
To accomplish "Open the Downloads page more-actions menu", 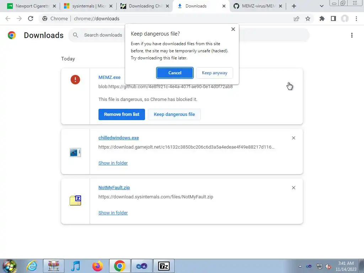I will 352,35.
